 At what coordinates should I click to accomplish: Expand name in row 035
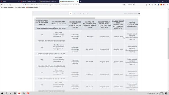63,36
